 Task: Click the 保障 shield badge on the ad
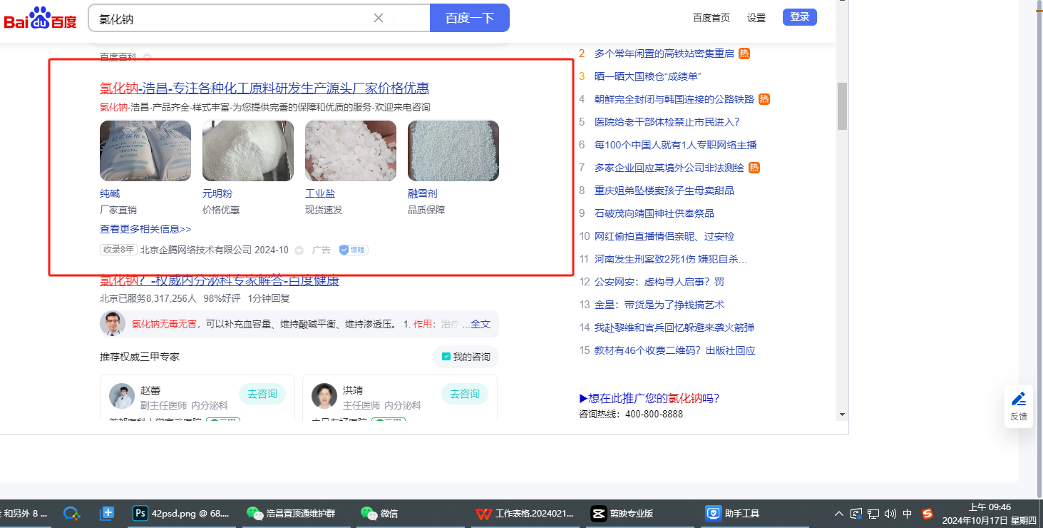[354, 250]
